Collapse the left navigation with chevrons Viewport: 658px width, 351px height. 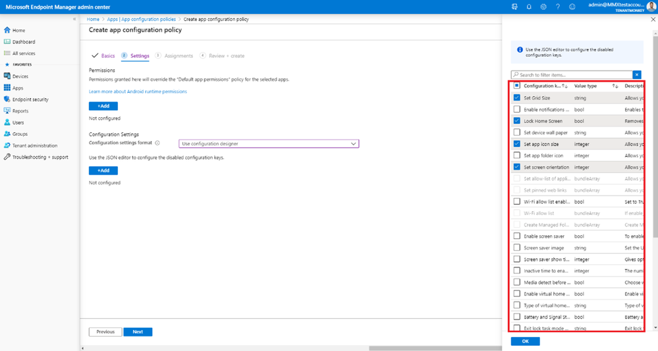point(74,19)
